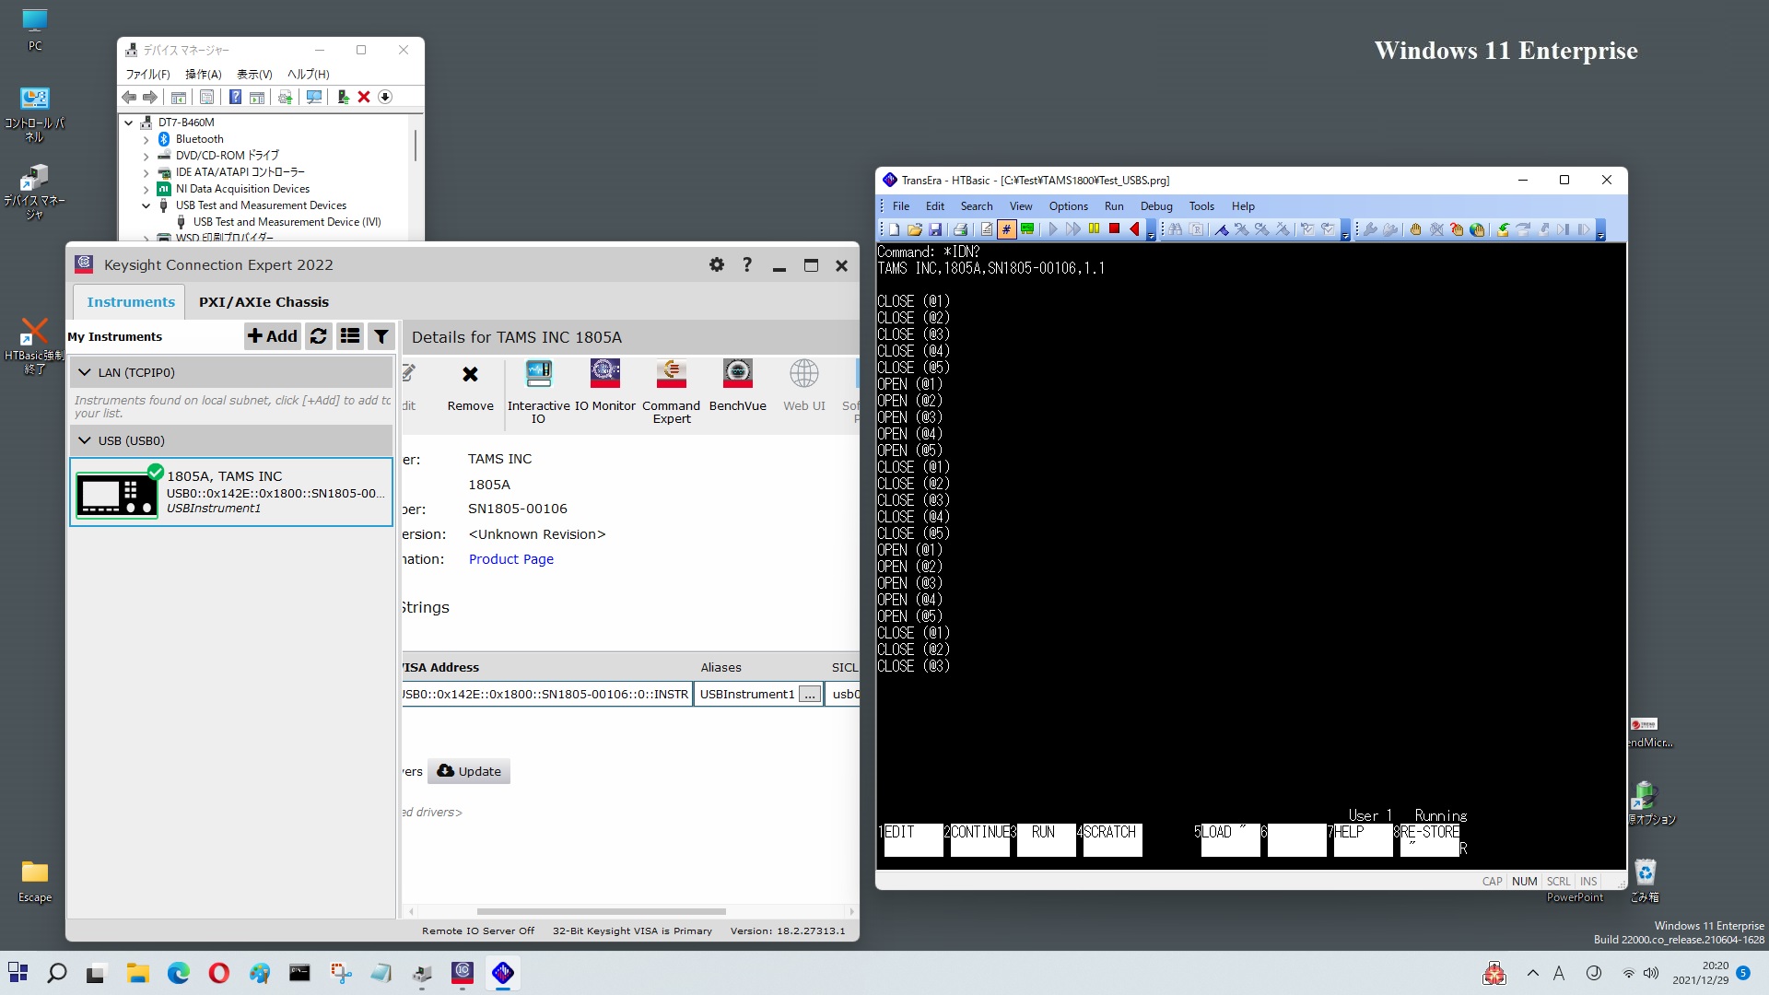Click details pane horizontal scrollbar
The image size is (1769, 995).
(x=601, y=912)
